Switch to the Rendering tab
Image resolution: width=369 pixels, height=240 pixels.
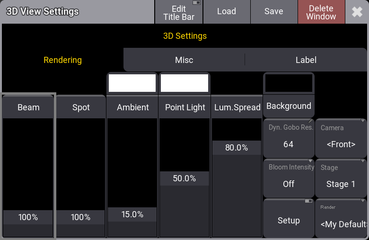pos(62,60)
